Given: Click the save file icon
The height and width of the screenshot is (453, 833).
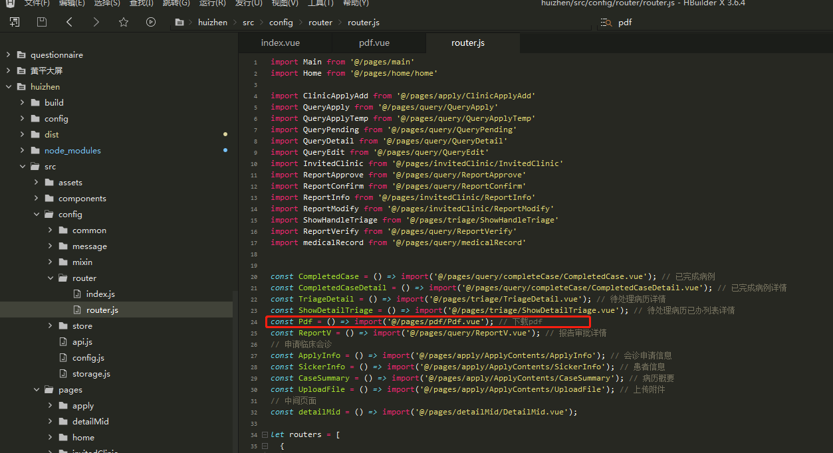Looking at the screenshot, I should click(x=42, y=22).
